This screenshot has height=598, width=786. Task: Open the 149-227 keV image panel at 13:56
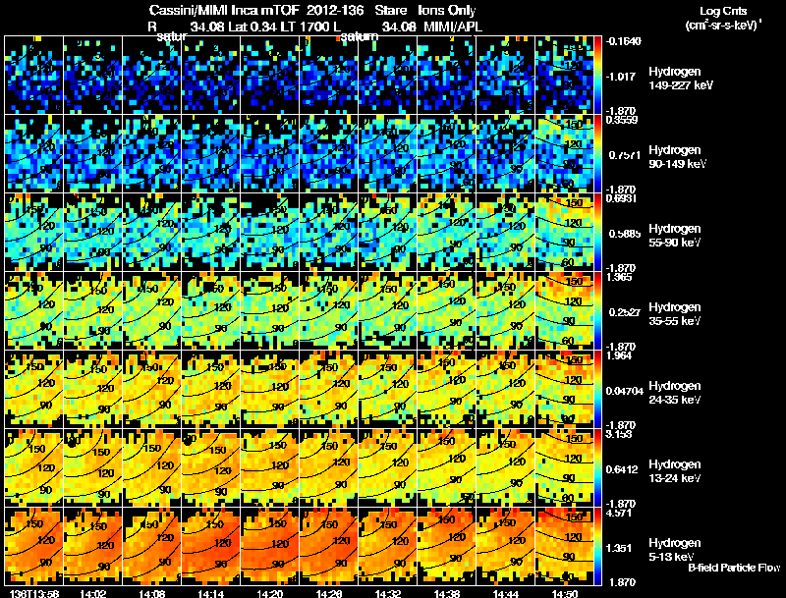33,75
